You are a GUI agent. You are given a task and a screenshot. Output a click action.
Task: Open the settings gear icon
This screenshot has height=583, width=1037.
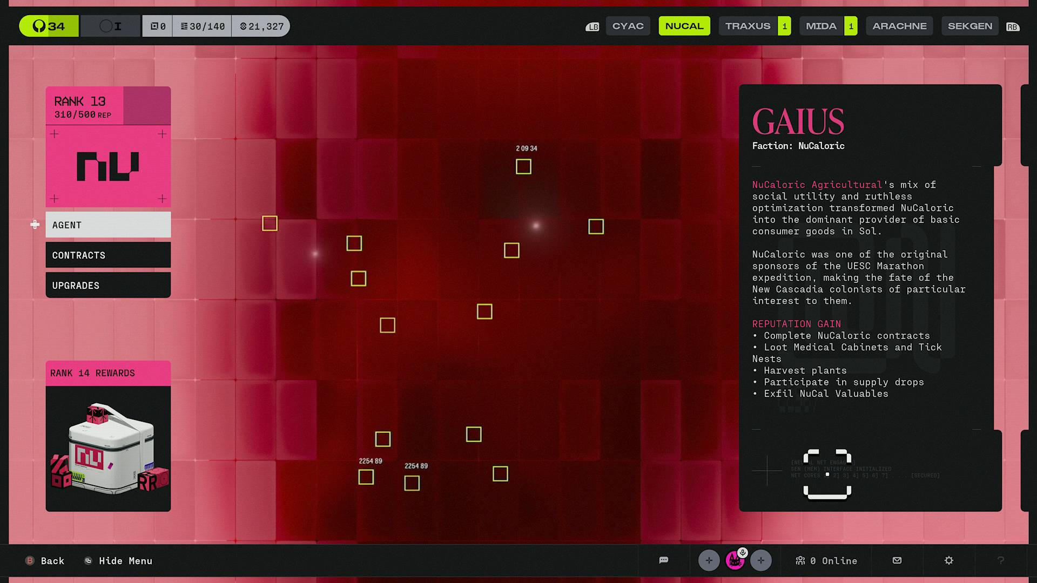pyautogui.click(x=949, y=560)
